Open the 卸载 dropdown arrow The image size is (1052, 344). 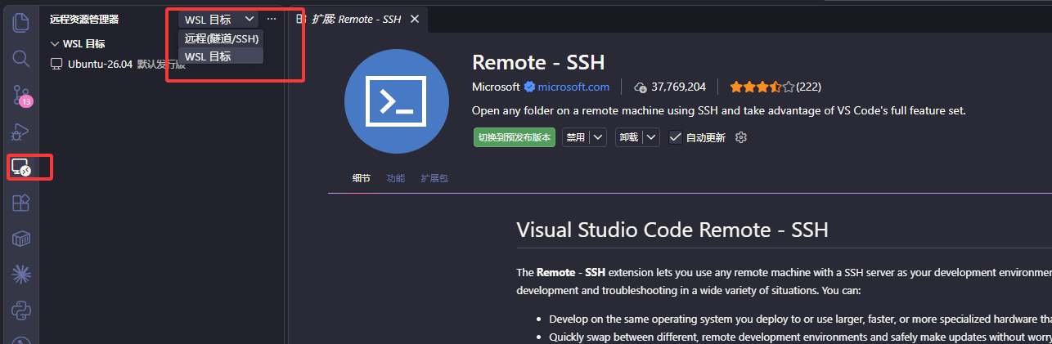(651, 137)
